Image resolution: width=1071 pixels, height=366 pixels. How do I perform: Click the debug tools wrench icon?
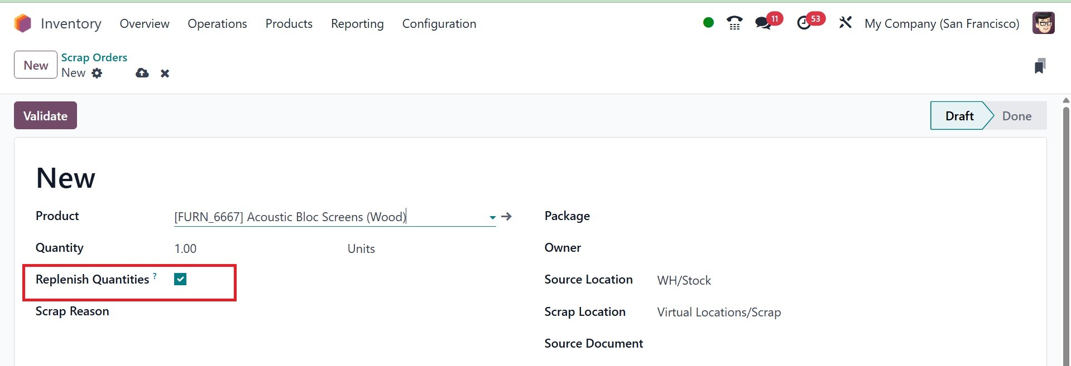pos(846,23)
